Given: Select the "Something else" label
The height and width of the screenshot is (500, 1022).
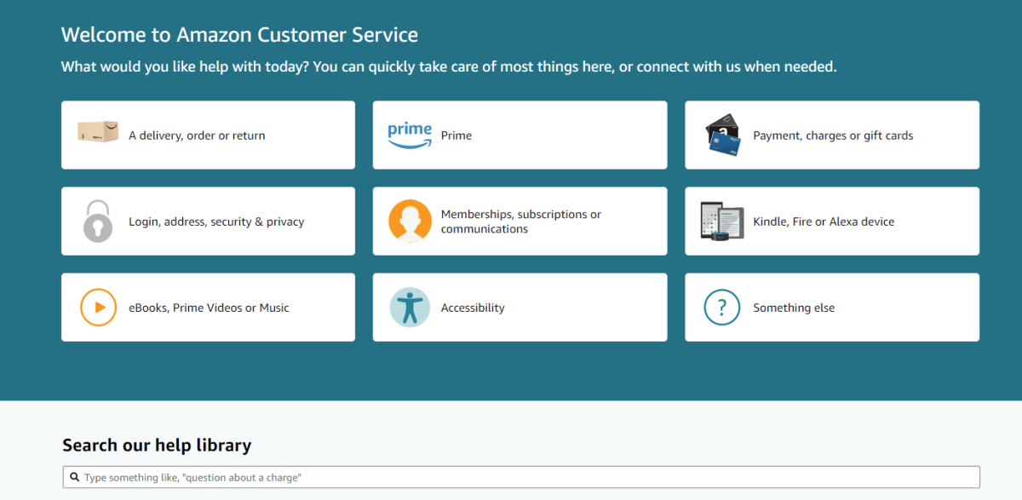Looking at the screenshot, I should pyautogui.click(x=794, y=307).
